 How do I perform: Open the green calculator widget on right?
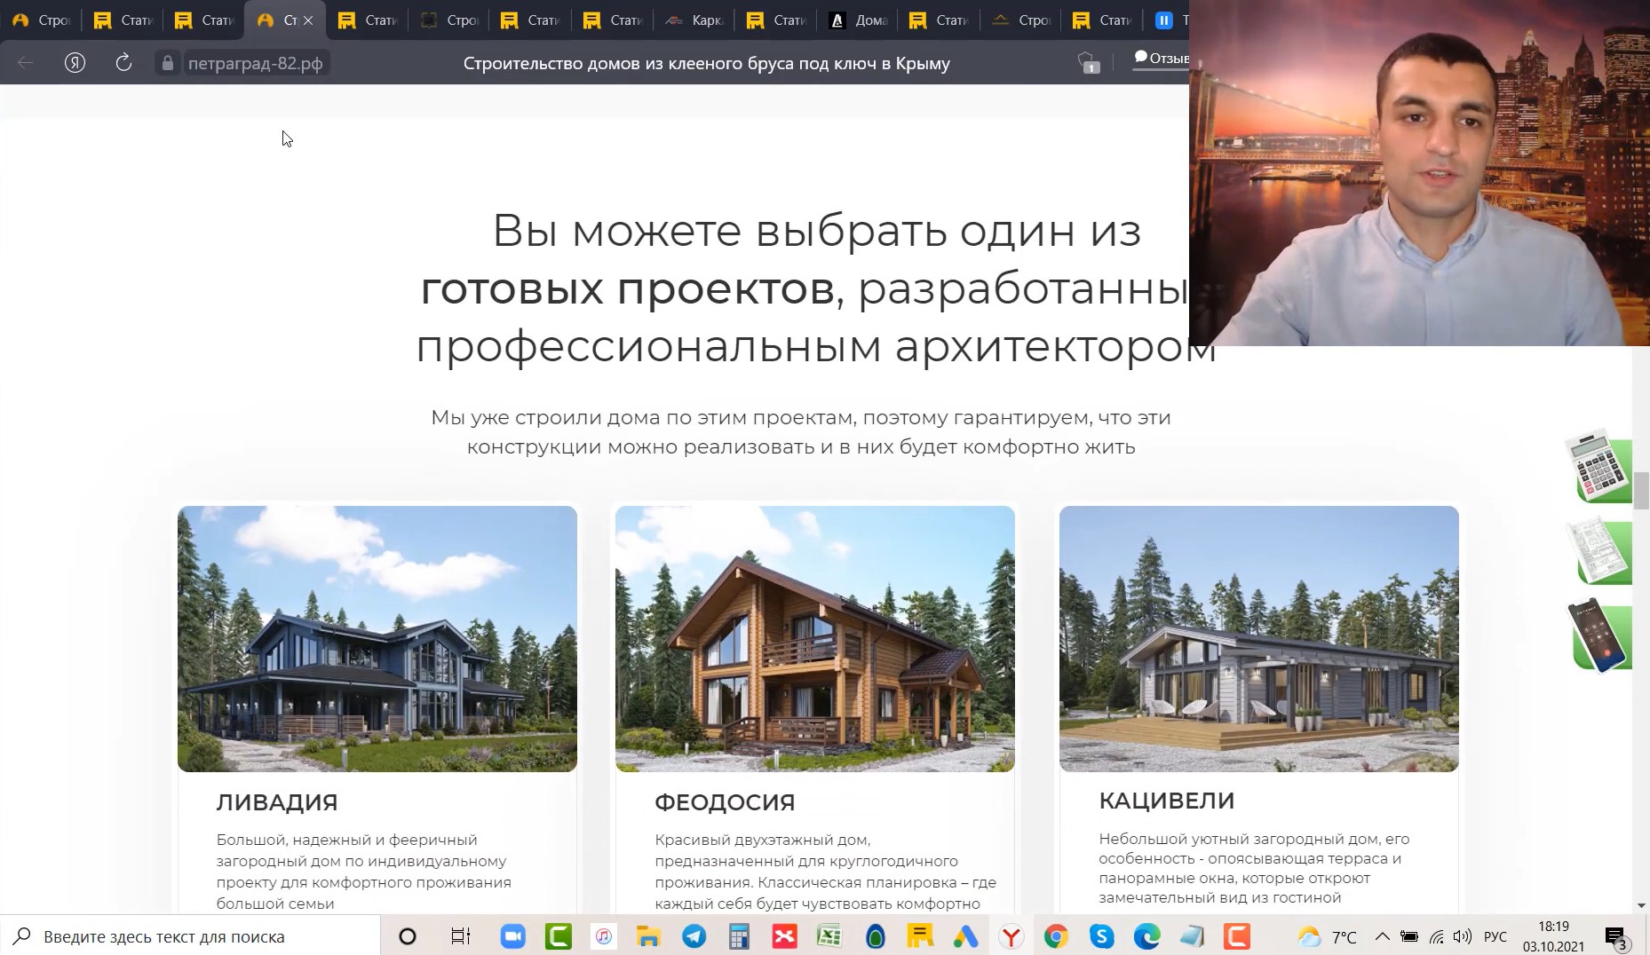click(1600, 467)
